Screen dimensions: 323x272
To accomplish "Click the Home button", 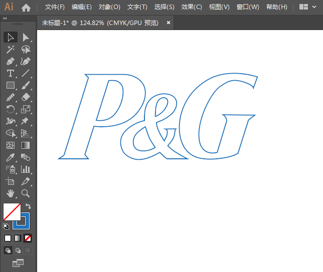I will click(26, 7).
